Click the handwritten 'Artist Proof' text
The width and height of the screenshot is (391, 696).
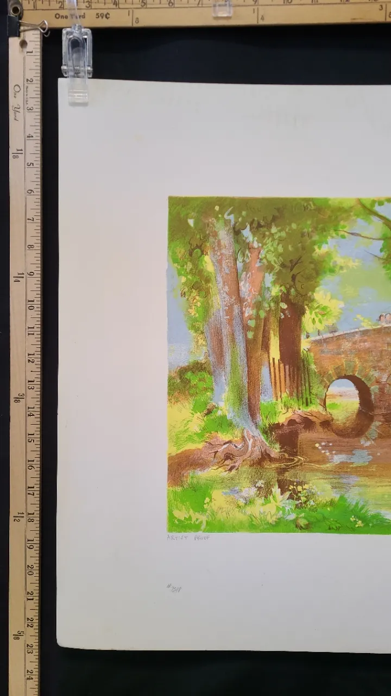click(188, 538)
